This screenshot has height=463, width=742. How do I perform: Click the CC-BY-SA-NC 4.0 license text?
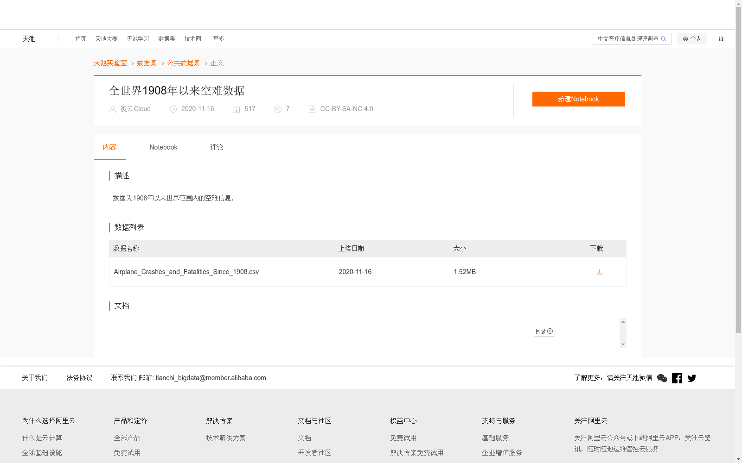click(346, 109)
